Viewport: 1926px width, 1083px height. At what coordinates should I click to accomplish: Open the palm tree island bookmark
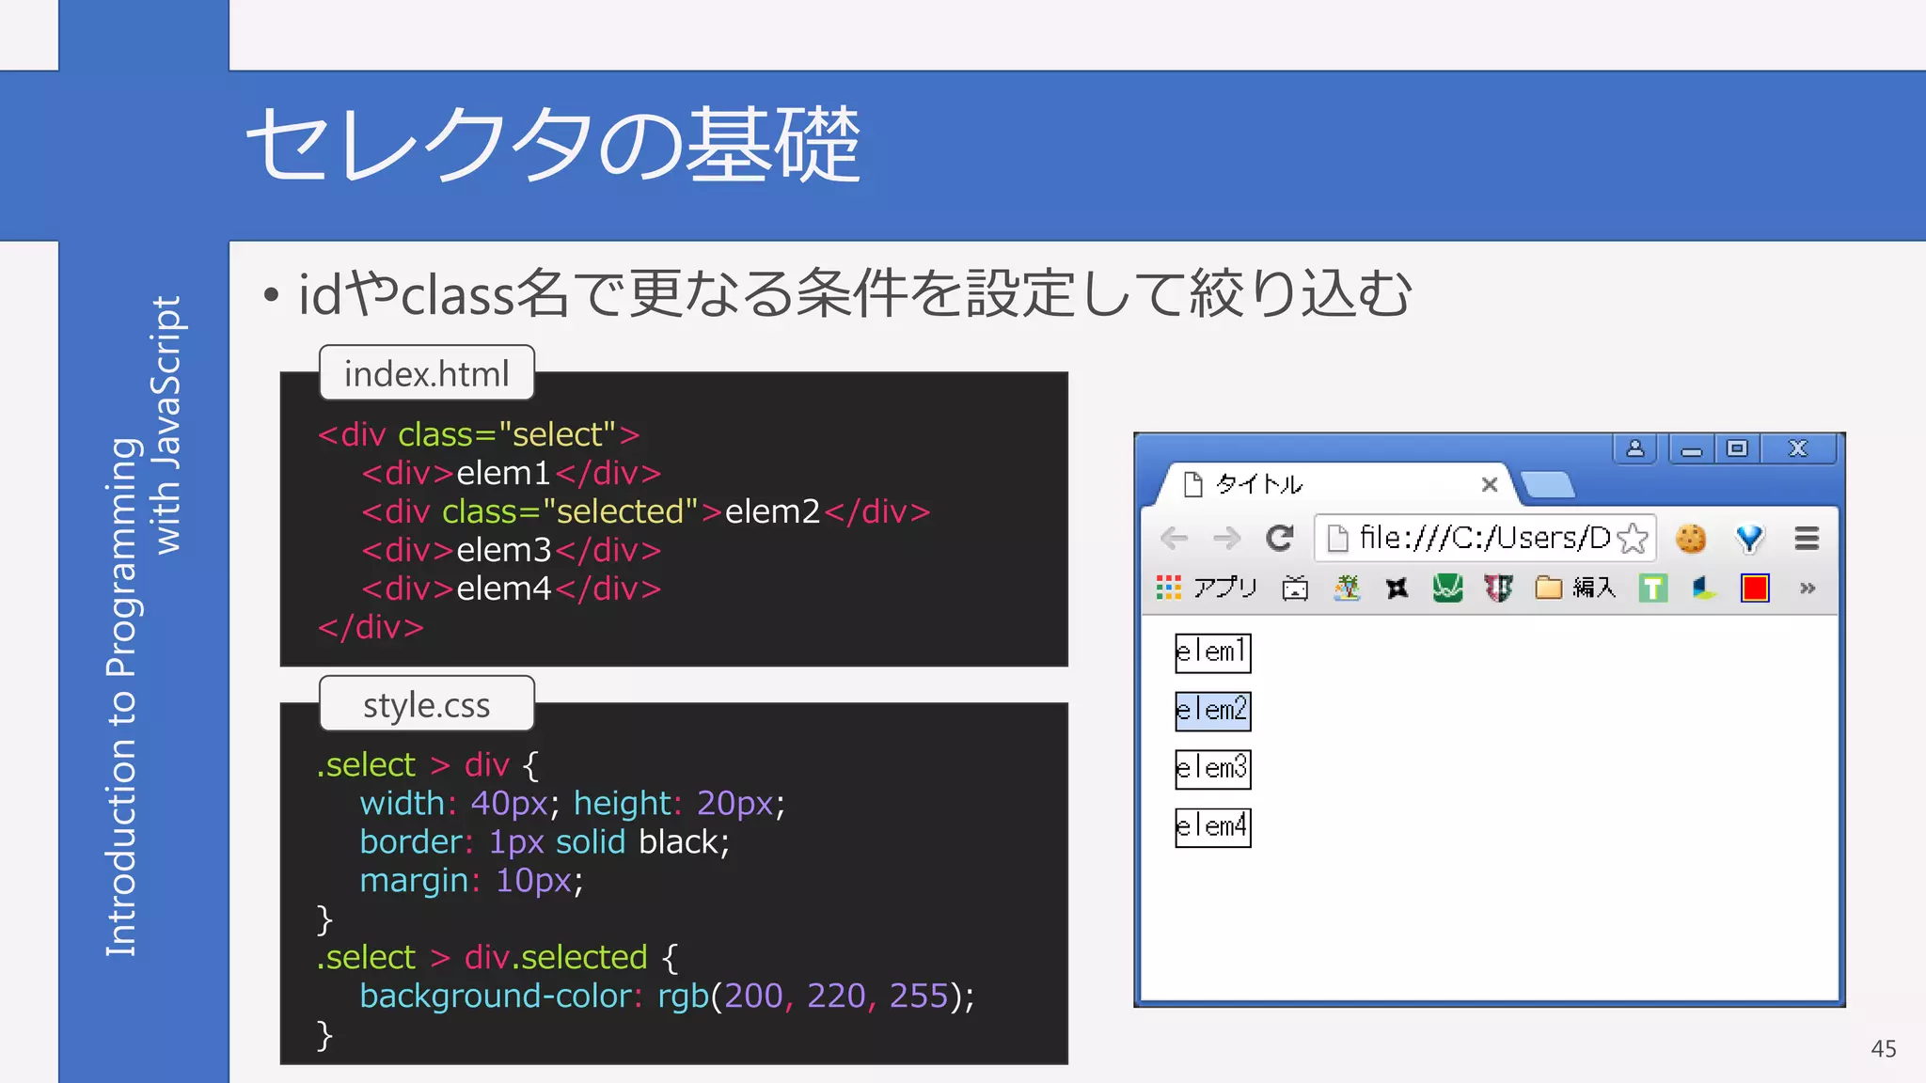click(x=1347, y=589)
